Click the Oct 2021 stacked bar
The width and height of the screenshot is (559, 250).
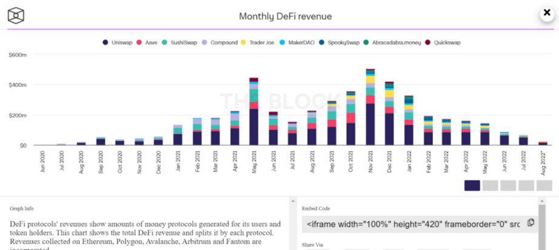[351, 118]
